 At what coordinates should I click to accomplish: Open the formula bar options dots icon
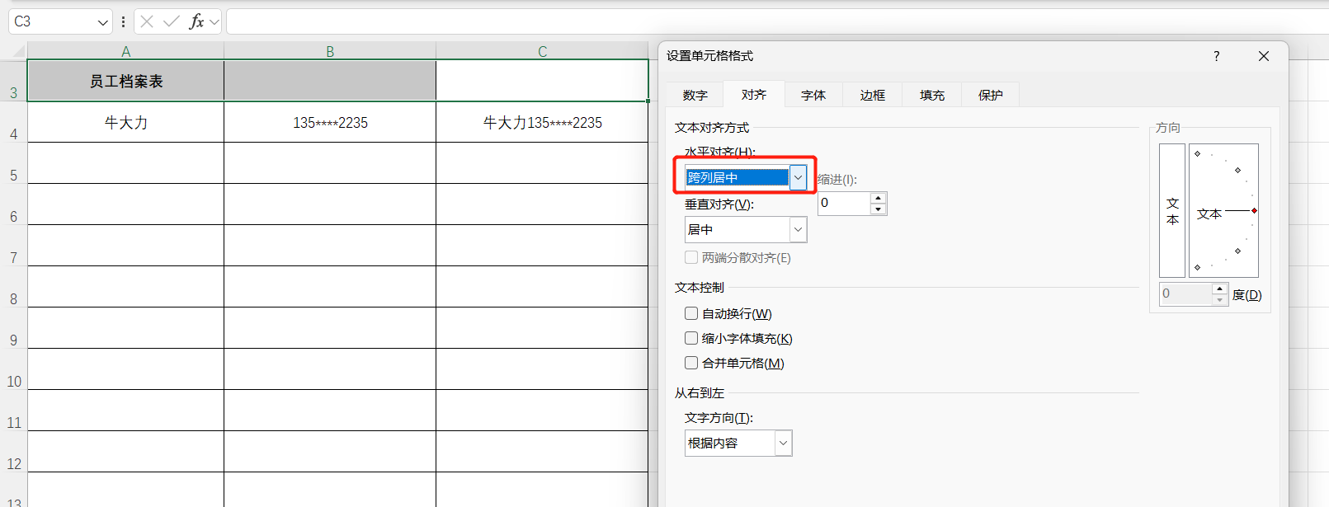pos(123,22)
